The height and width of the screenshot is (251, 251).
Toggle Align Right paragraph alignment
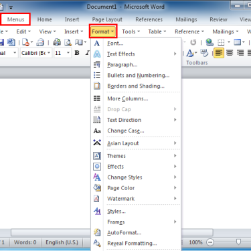pos(240,53)
